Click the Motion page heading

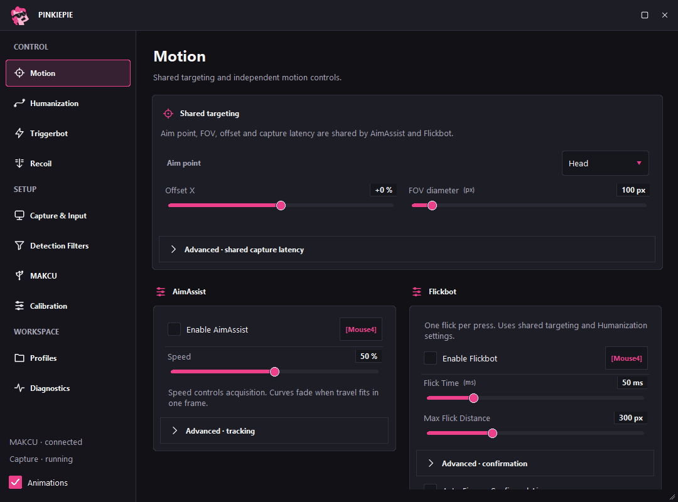(x=180, y=56)
